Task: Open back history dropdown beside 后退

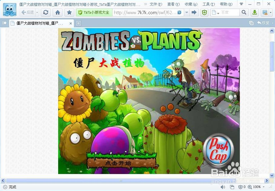Action: point(37,12)
